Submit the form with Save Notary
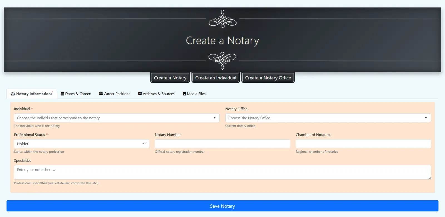The image size is (445, 217). click(222, 206)
